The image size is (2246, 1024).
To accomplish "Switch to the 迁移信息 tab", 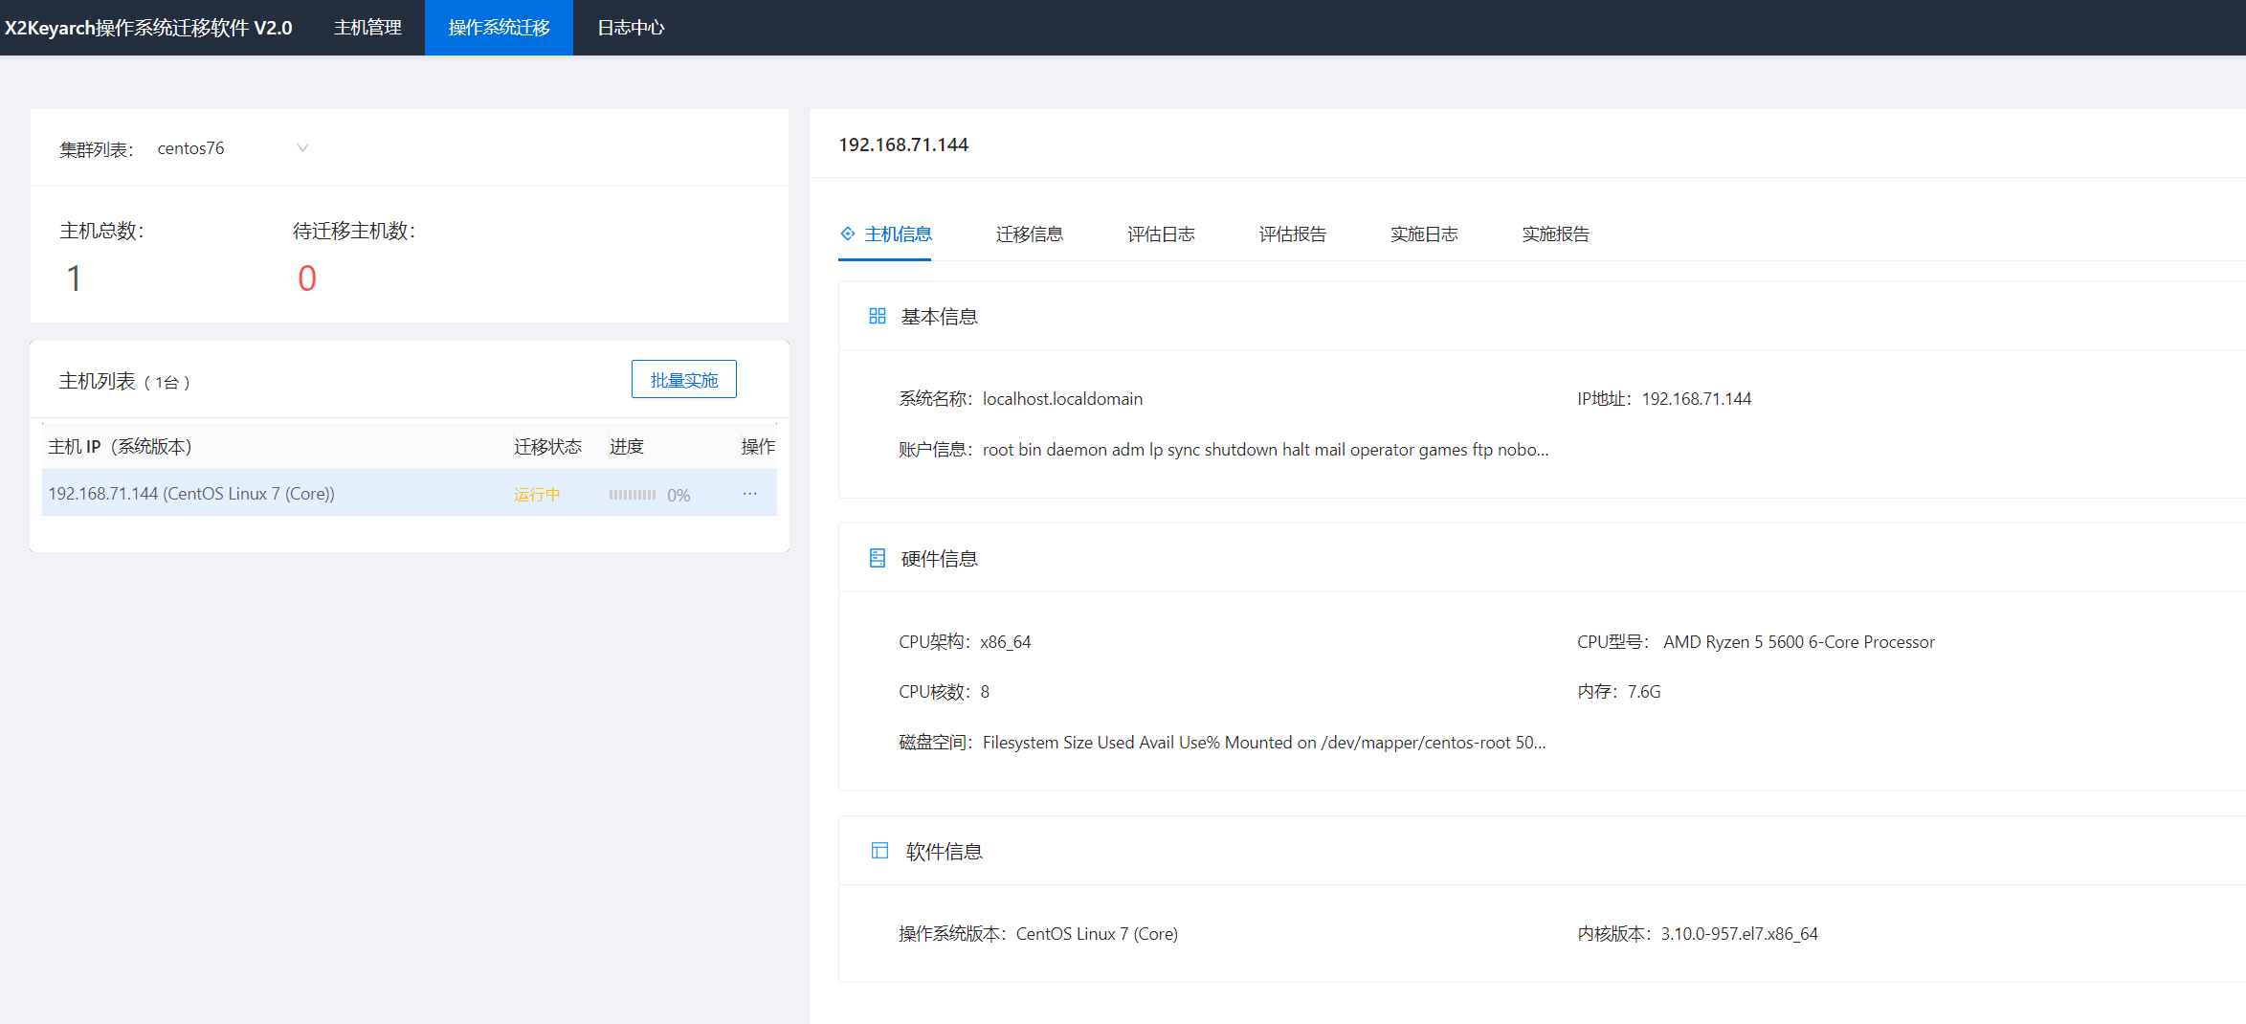I will (1029, 234).
